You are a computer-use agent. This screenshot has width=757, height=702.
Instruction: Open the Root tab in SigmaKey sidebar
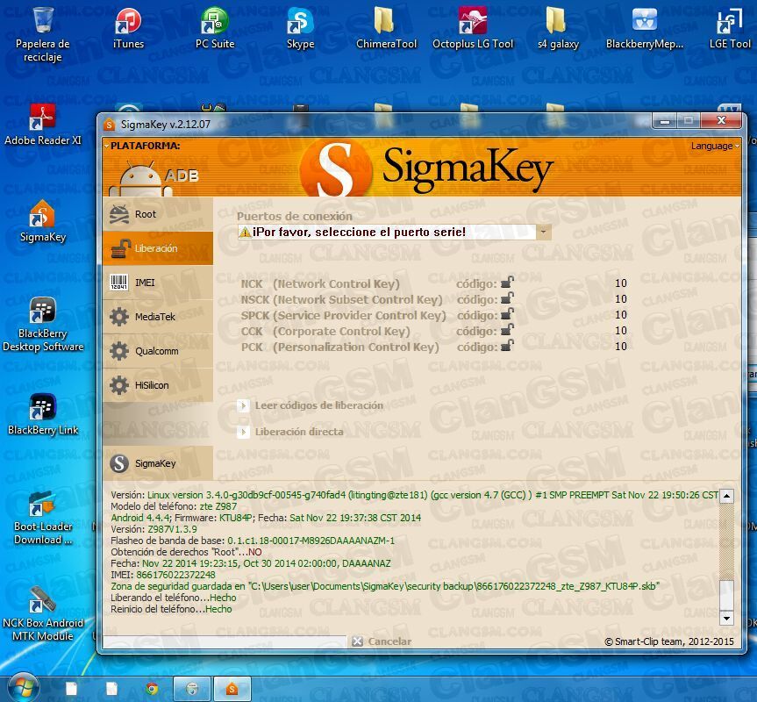(x=157, y=214)
